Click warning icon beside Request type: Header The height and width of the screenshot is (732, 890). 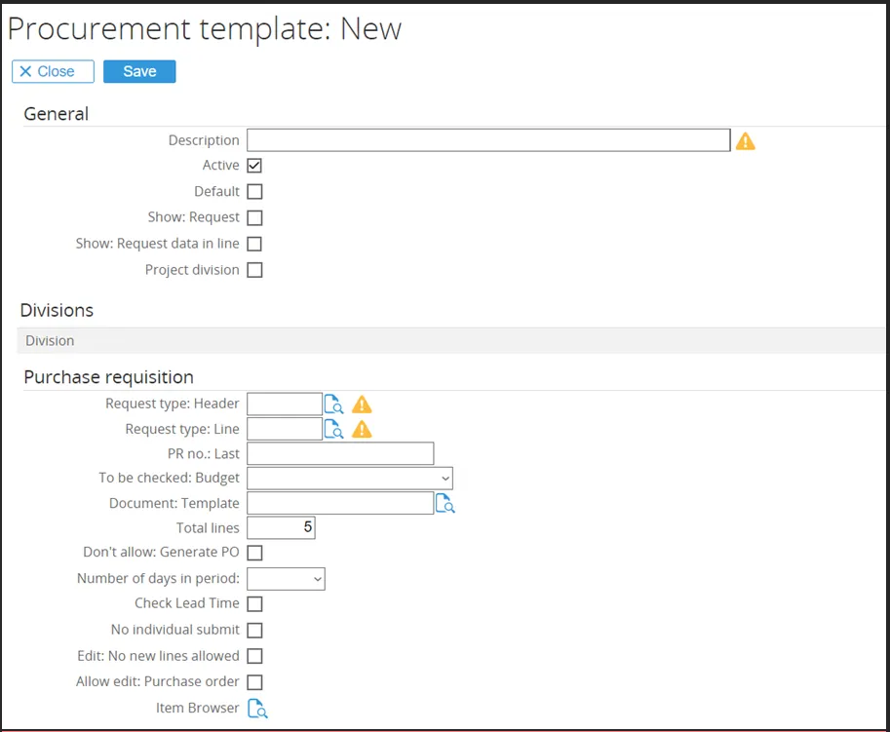pos(362,405)
